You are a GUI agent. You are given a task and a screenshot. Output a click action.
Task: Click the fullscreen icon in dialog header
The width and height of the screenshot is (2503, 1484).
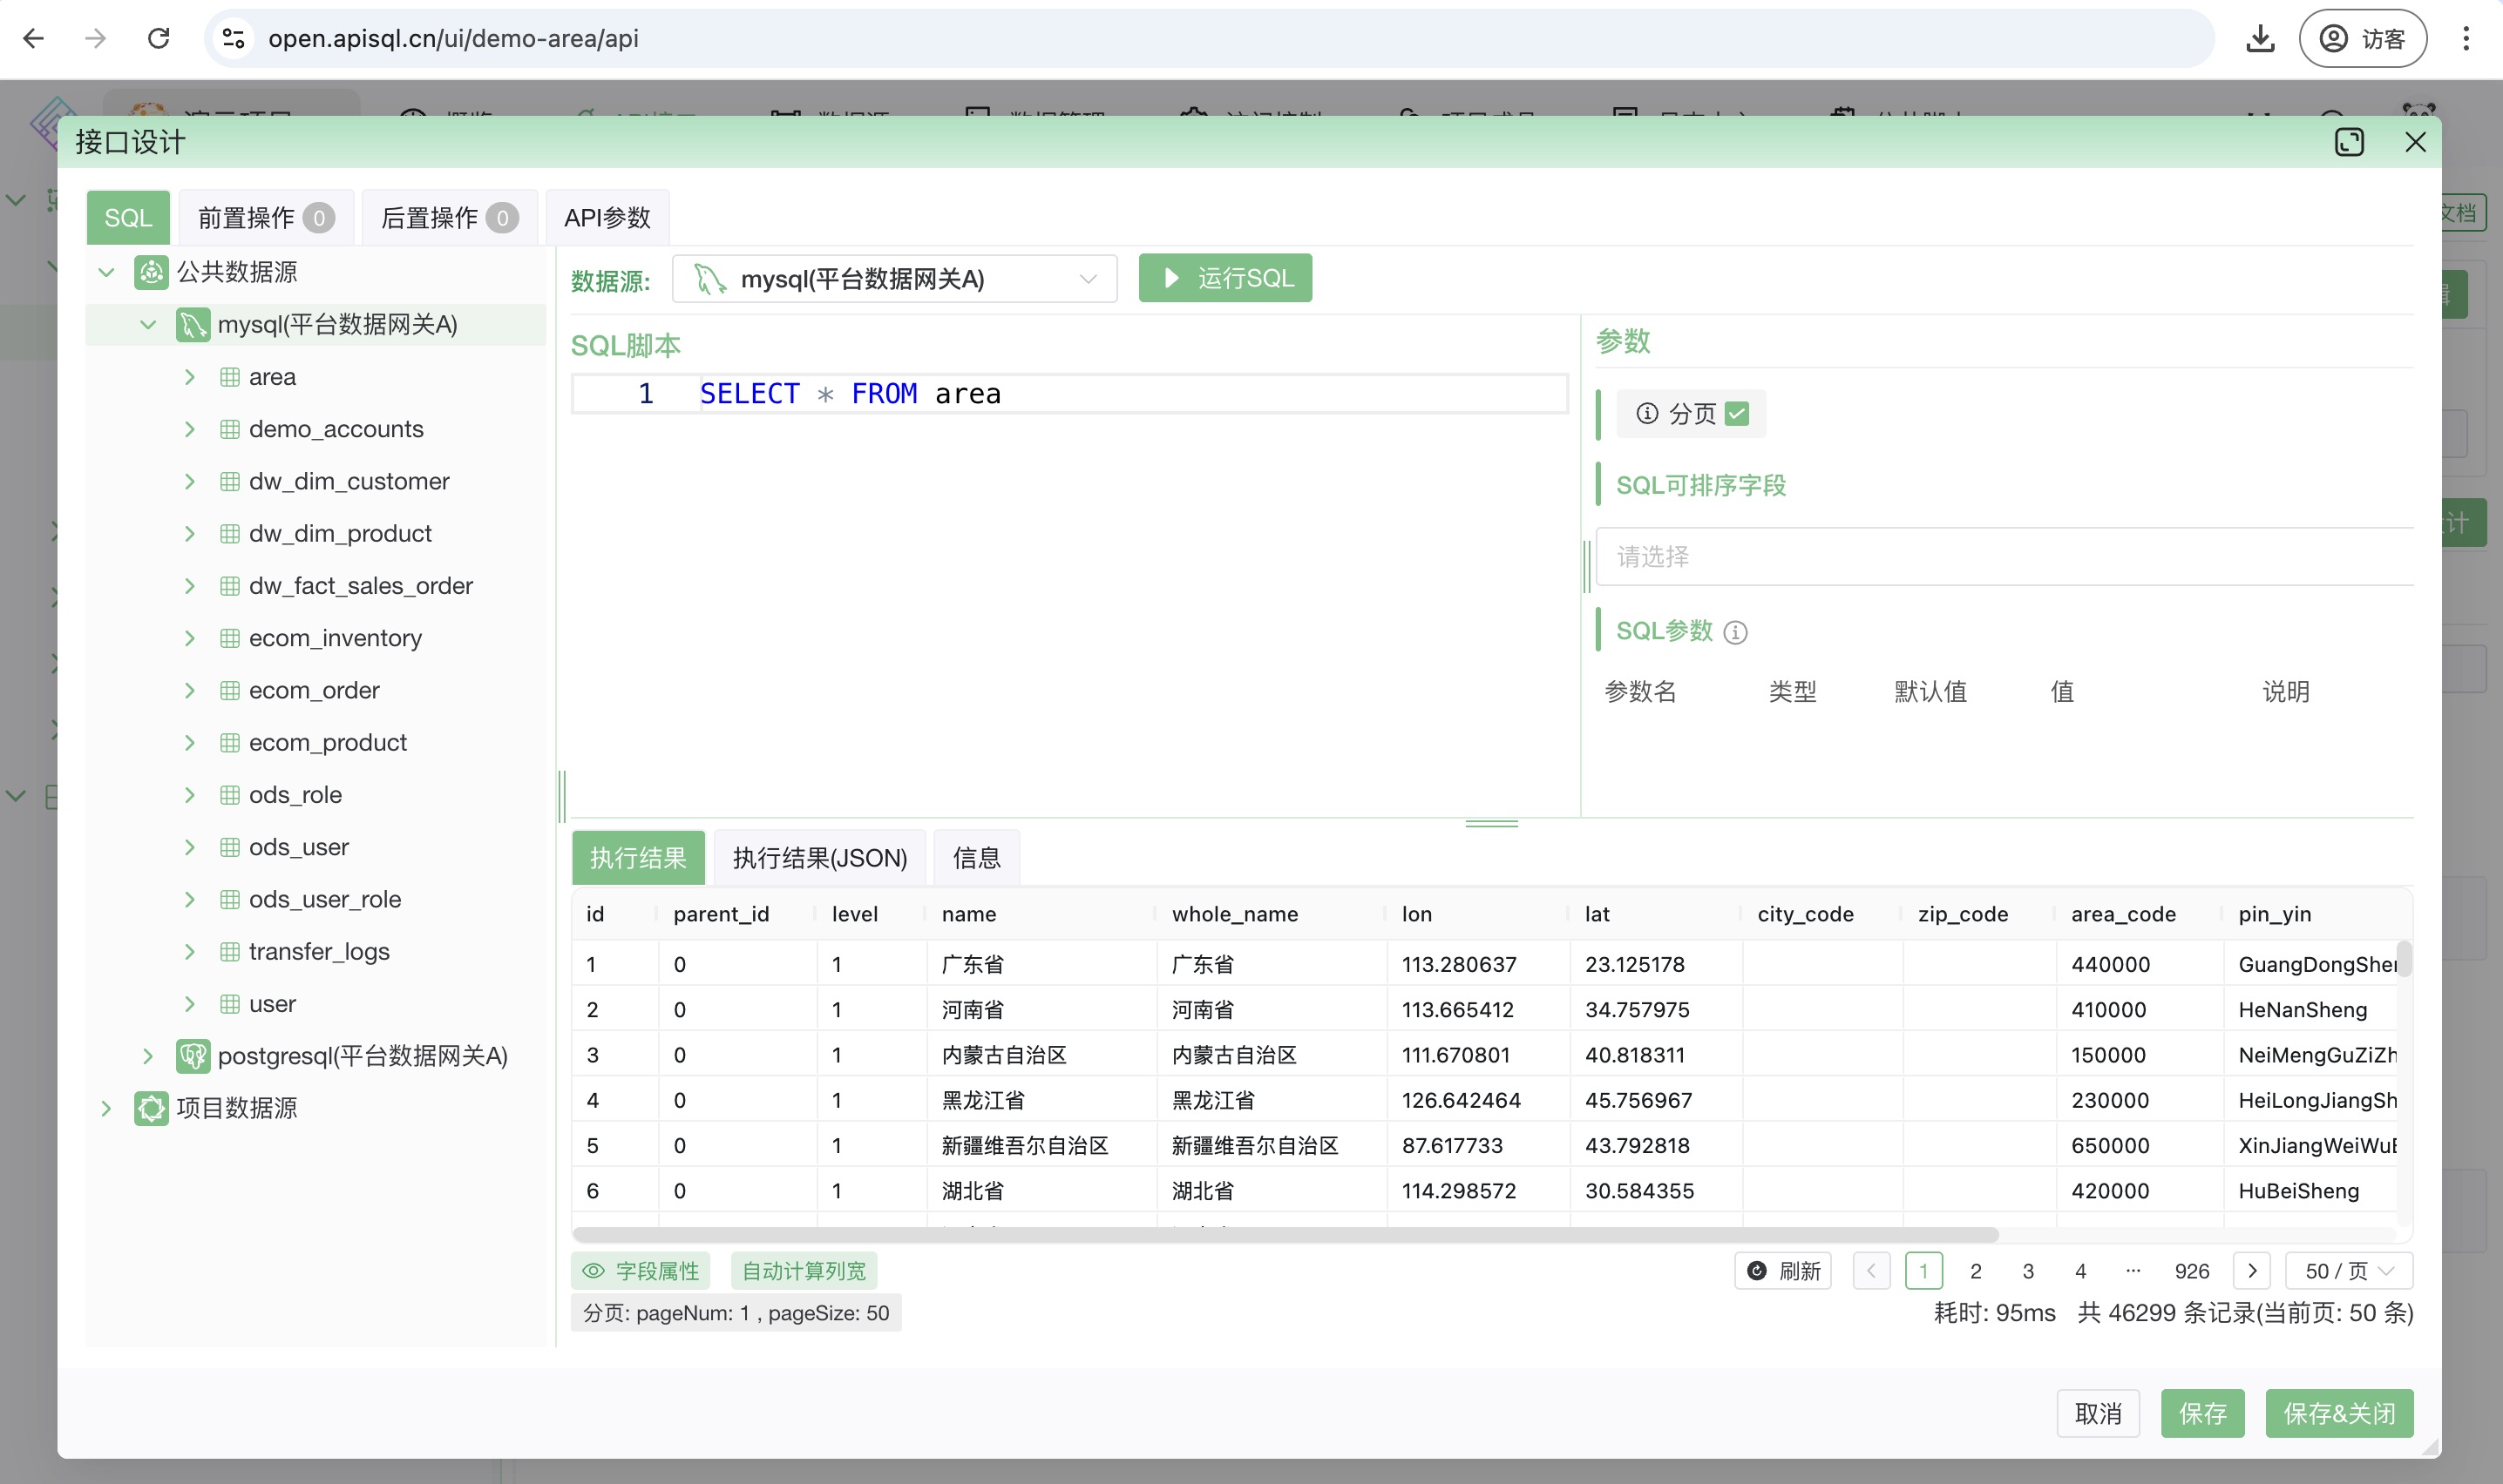point(2348,142)
